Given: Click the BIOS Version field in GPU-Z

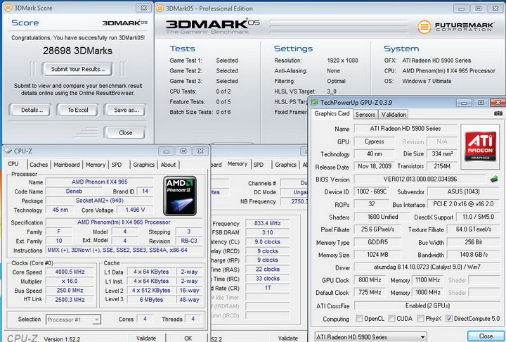Looking at the screenshot, I should click(x=420, y=179).
